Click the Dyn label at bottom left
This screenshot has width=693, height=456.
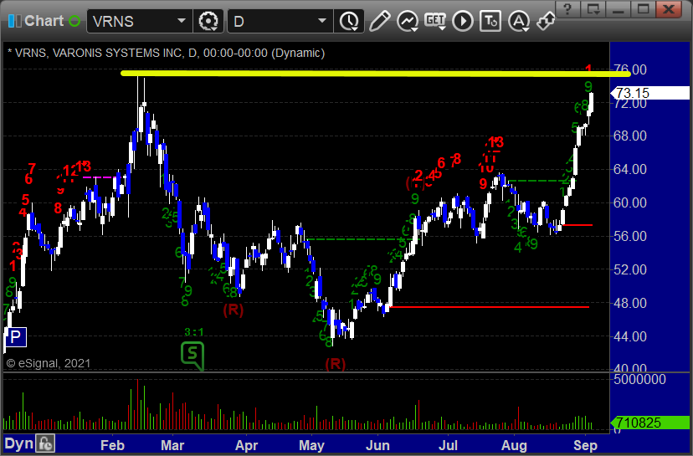[18, 443]
